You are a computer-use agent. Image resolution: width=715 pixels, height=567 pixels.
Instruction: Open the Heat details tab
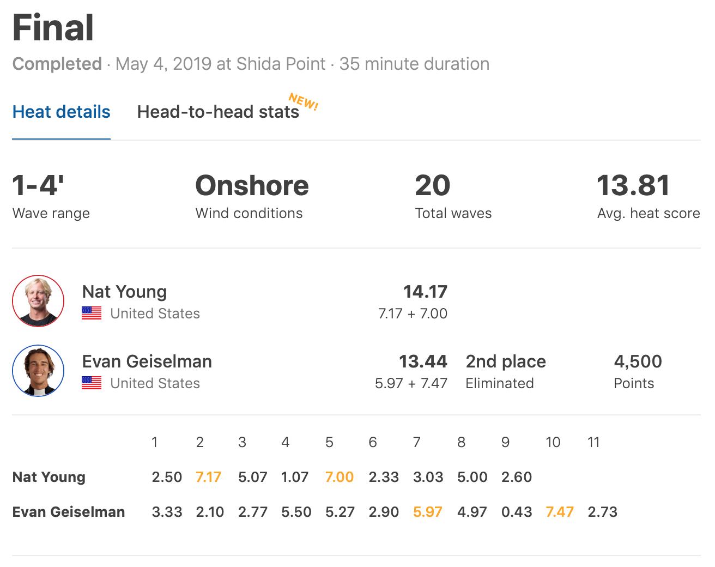[x=61, y=112]
